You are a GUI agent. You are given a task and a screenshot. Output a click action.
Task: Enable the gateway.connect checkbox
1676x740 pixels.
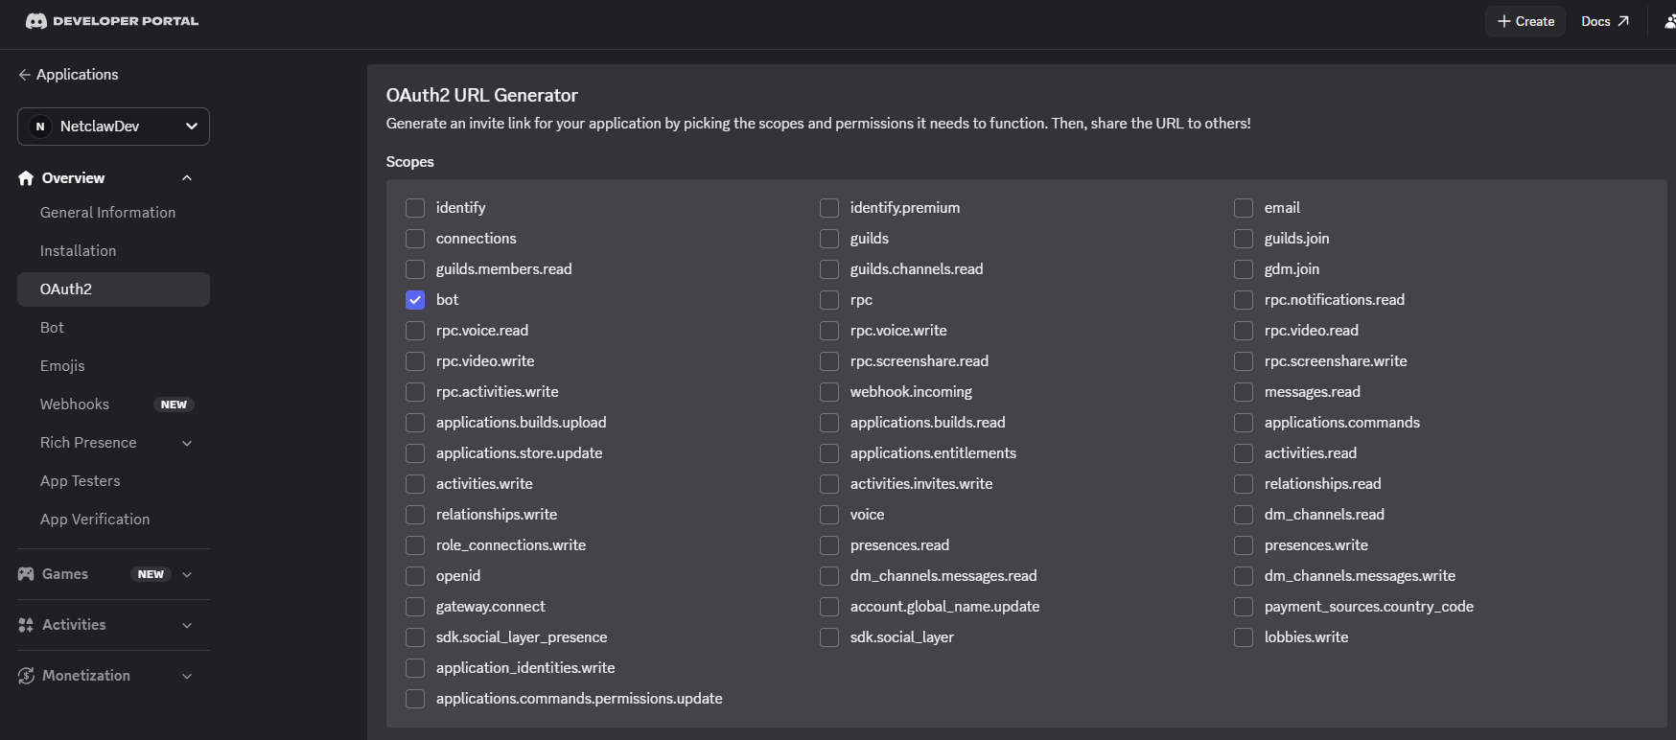click(x=415, y=607)
